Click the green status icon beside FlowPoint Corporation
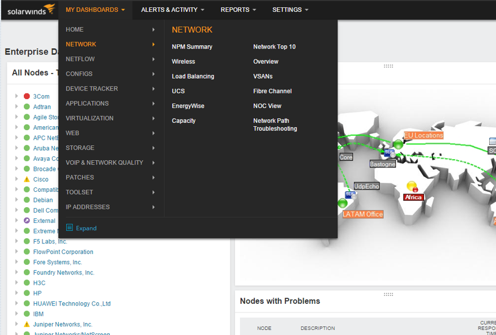The width and height of the screenshot is (496, 335). tap(27, 252)
